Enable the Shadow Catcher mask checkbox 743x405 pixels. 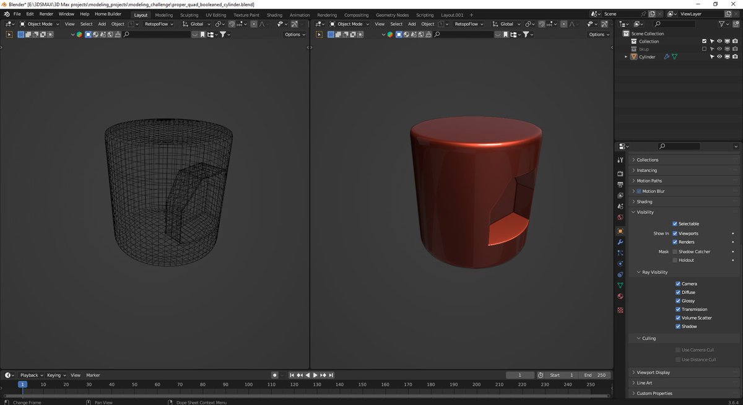point(678,251)
